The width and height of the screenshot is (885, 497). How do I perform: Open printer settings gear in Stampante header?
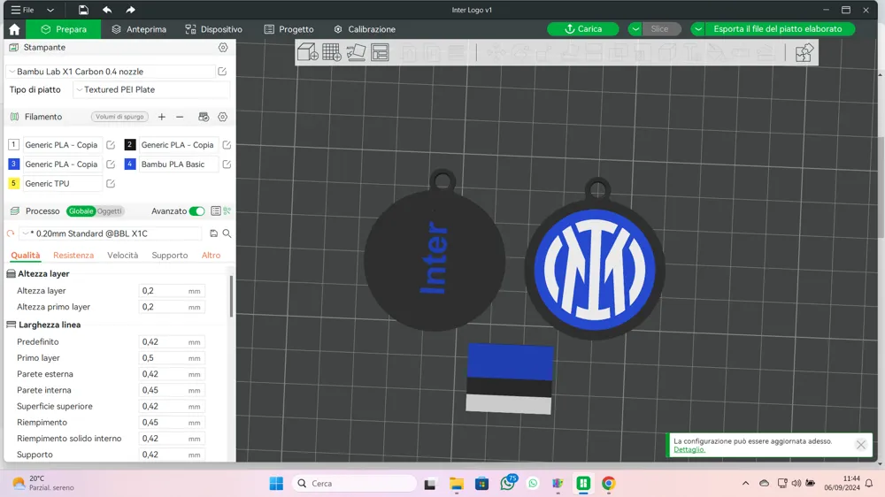(x=223, y=48)
